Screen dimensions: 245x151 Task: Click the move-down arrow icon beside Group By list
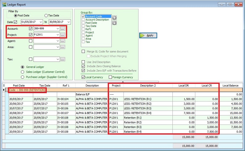pos(114,23)
